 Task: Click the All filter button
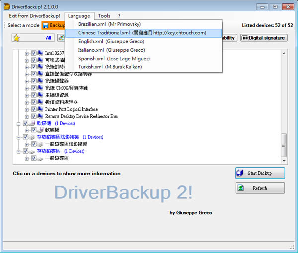[x=33, y=38]
